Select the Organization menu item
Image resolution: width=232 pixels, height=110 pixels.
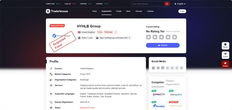coord(106,11)
